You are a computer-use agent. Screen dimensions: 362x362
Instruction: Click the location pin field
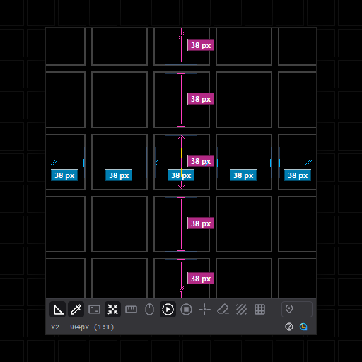(x=297, y=309)
